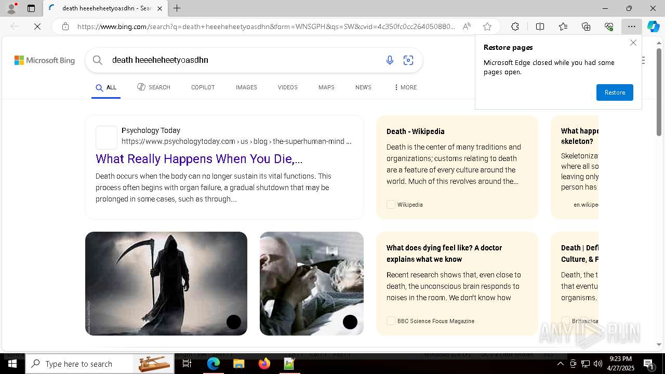
Task: Open Browser essentials icon
Action: click(x=609, y=26)
